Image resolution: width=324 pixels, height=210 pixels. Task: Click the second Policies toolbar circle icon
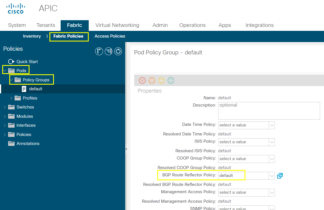pyautogui.click(x=108, y=51)
